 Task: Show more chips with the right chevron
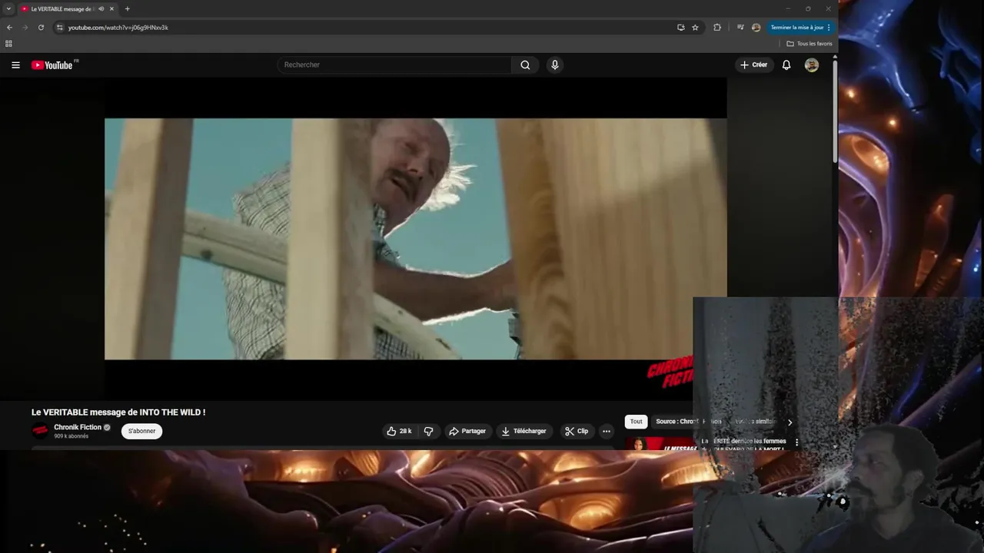pyautogui.click(x=790, y=422)
